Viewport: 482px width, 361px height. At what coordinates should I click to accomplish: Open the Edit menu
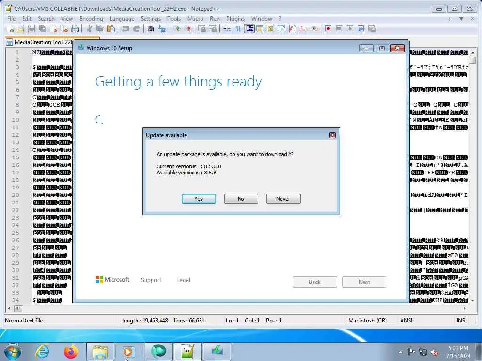(27, 19)
